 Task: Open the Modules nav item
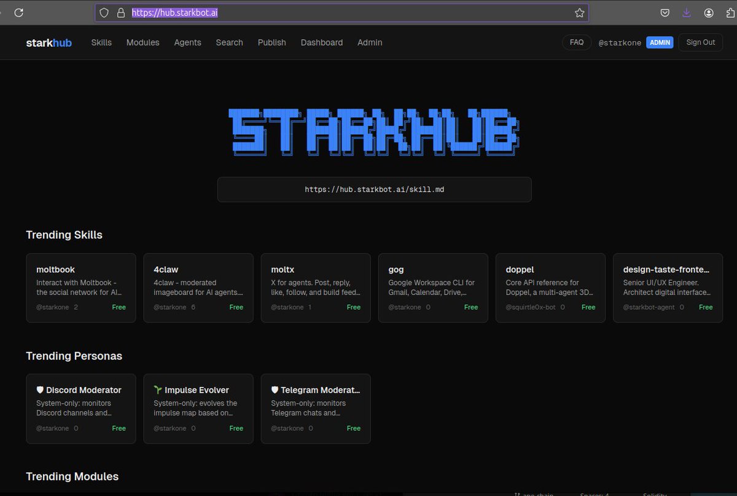coord(142,42)
